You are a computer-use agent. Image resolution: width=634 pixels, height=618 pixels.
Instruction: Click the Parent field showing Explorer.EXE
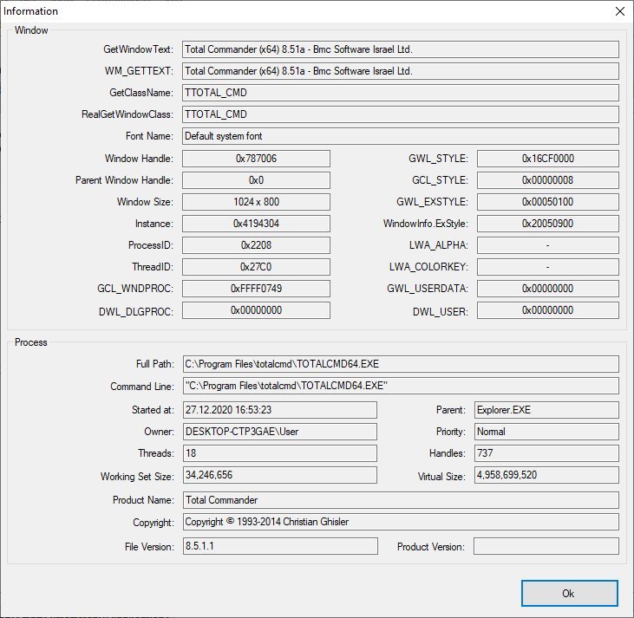[546, 409]
